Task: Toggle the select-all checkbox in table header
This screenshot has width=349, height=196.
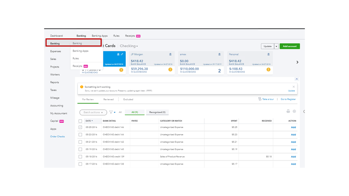Action: [80, 121]
